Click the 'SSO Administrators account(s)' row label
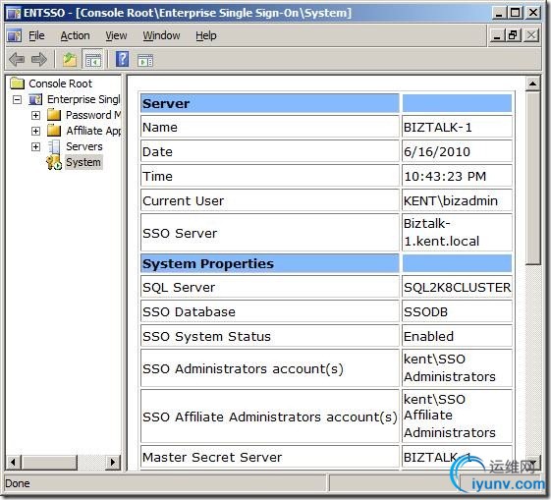This screenshot has height=500, width=551. click(243, 368)
